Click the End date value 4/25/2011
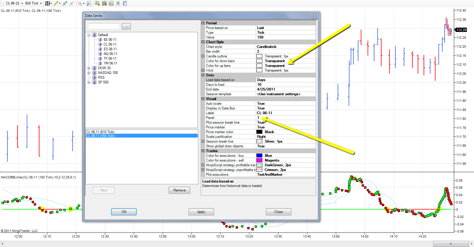The width and height of the screenshot is (474, 247). pyautogui.click(x=286, y=89)
